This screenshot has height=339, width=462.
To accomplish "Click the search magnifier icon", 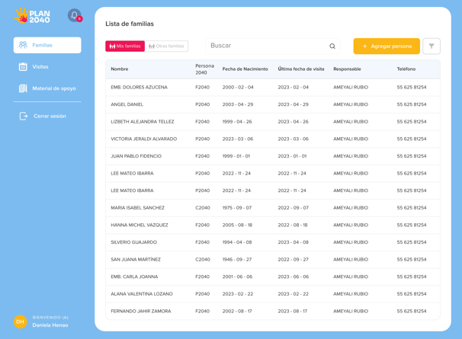I will pos(332,46).
